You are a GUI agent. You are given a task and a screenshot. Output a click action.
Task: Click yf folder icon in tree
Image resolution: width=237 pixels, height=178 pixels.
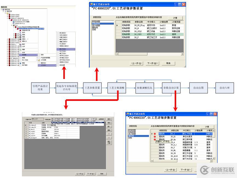(7, 13)
